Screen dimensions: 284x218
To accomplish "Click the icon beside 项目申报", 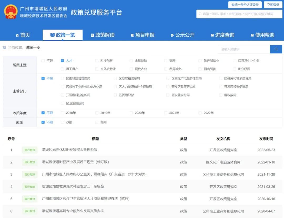I will pos(132,35).
